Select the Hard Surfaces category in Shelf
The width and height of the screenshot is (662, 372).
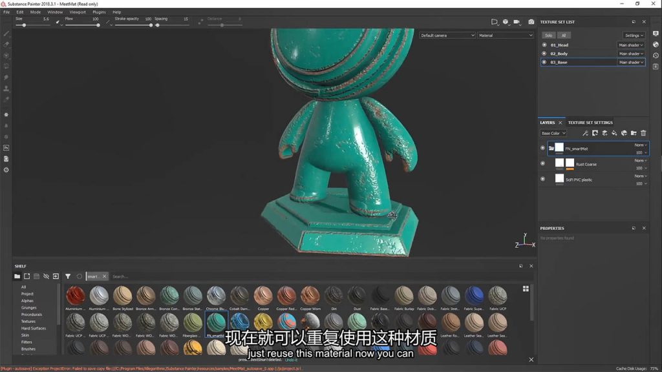coord(34,328)
